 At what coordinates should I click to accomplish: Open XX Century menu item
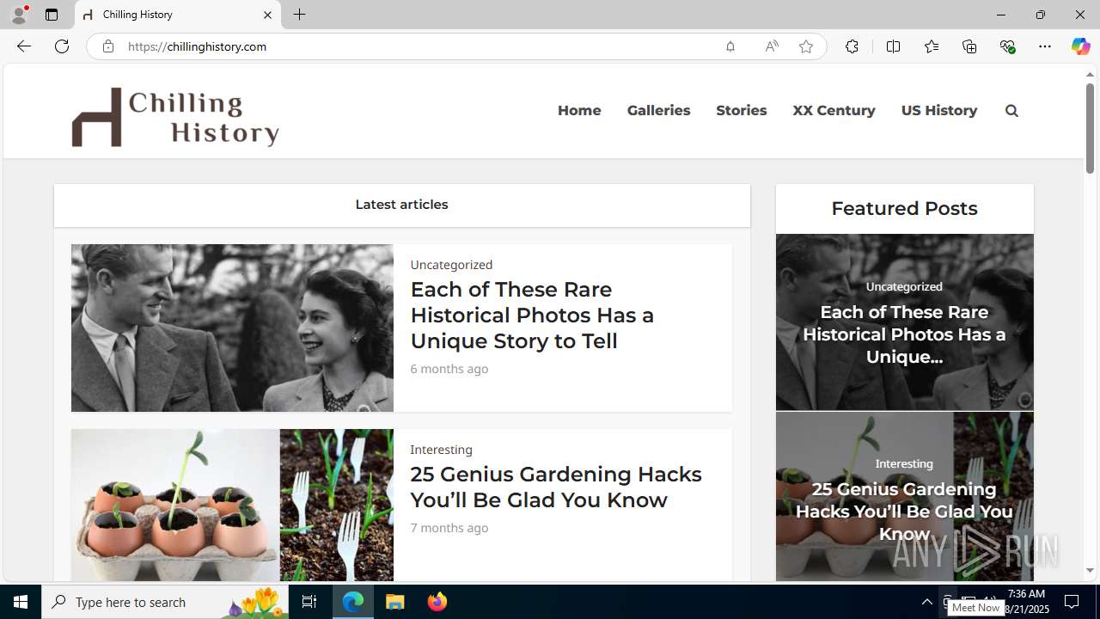(834, 110)
